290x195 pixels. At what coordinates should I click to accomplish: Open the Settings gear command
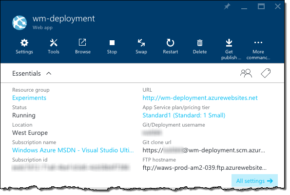[24, 47]
